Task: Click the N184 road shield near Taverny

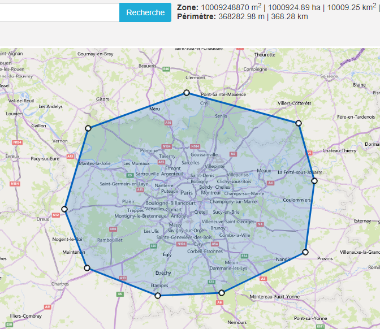Action: (167, 146)
